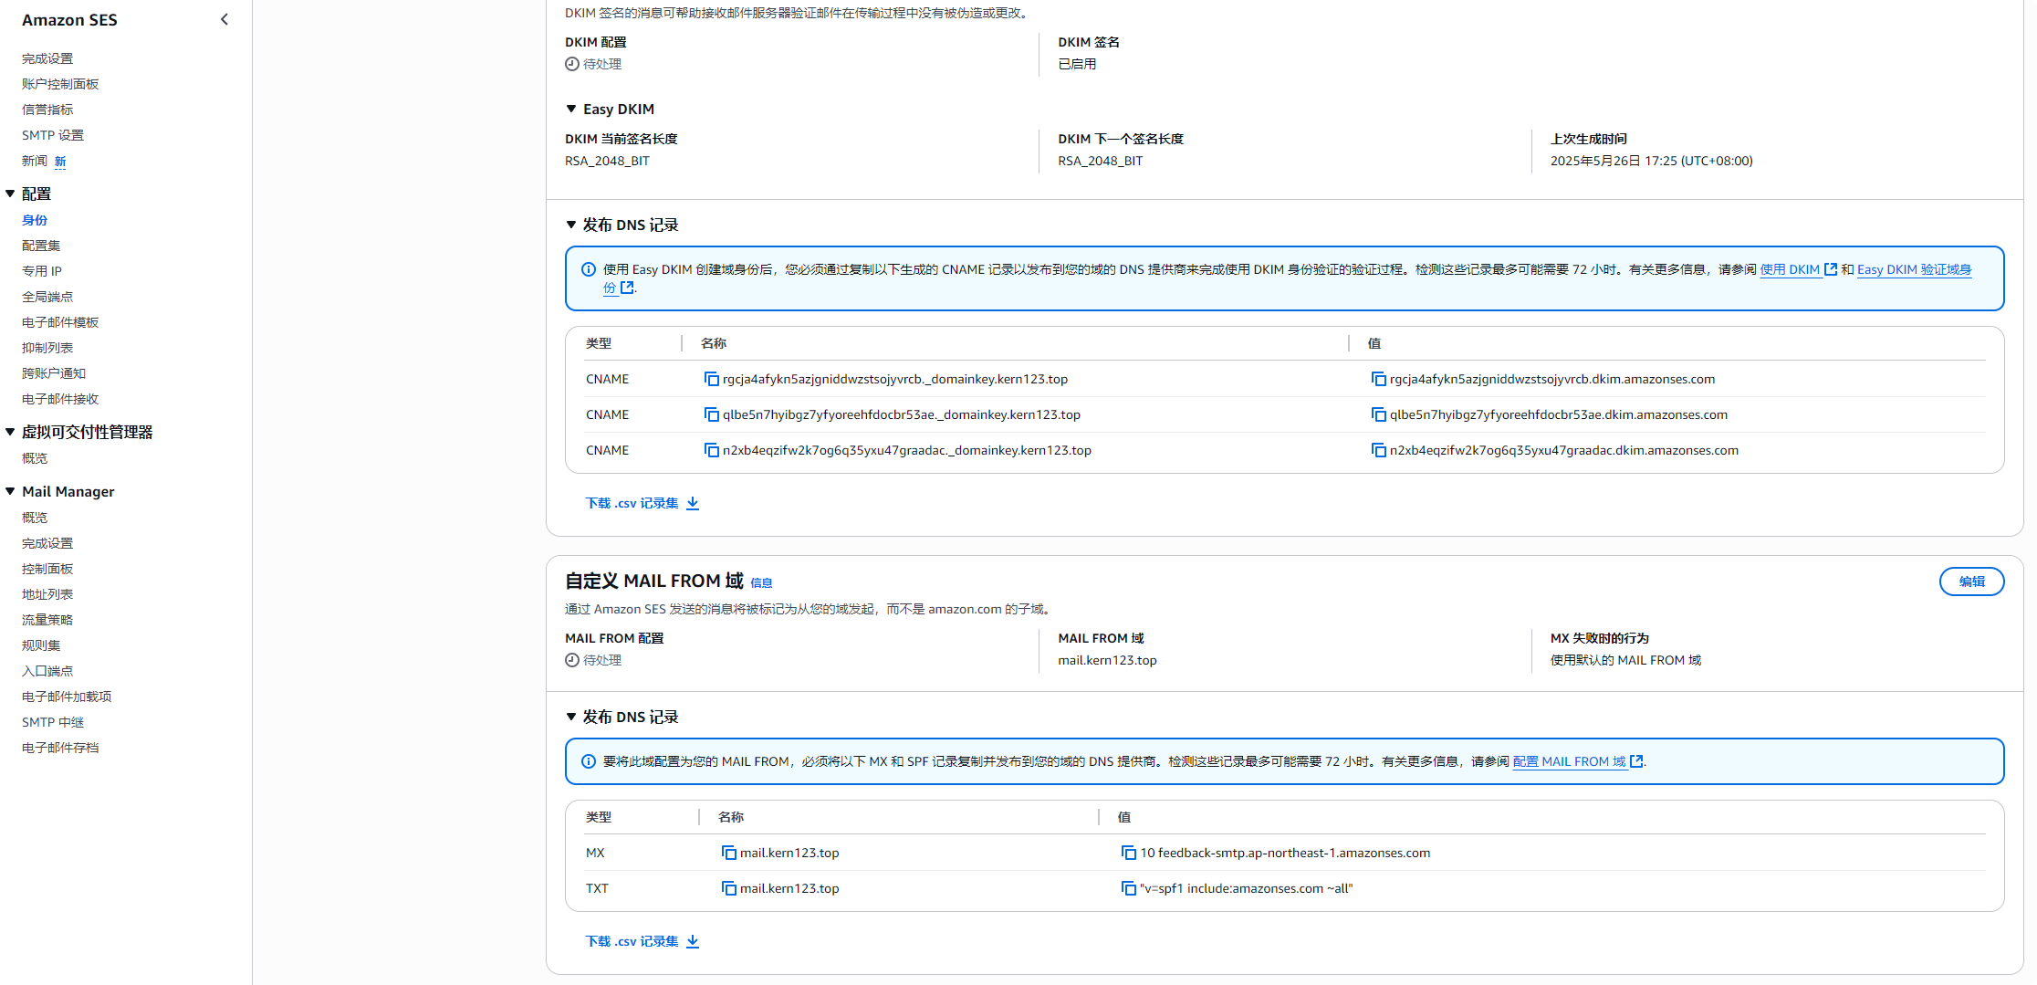Copy the MX record name mail.kern123.top

click(728, 853)
